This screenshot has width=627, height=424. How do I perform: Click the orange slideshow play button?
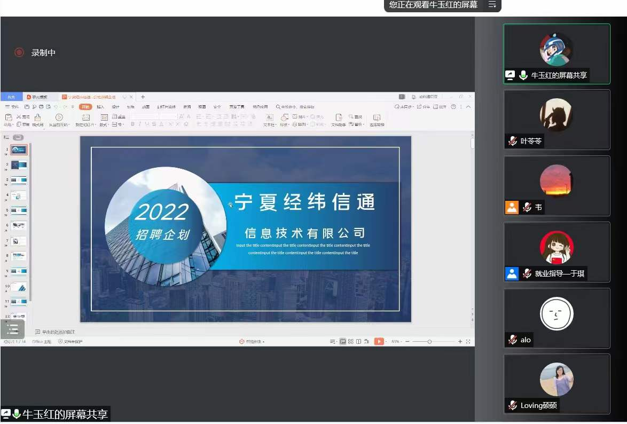click(379, 341)
